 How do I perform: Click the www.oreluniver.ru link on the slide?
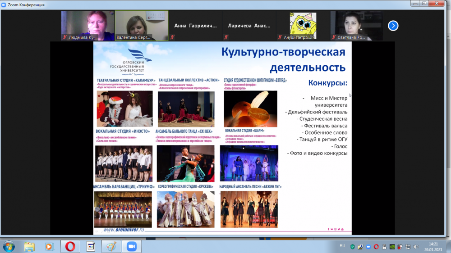[123, 230]
